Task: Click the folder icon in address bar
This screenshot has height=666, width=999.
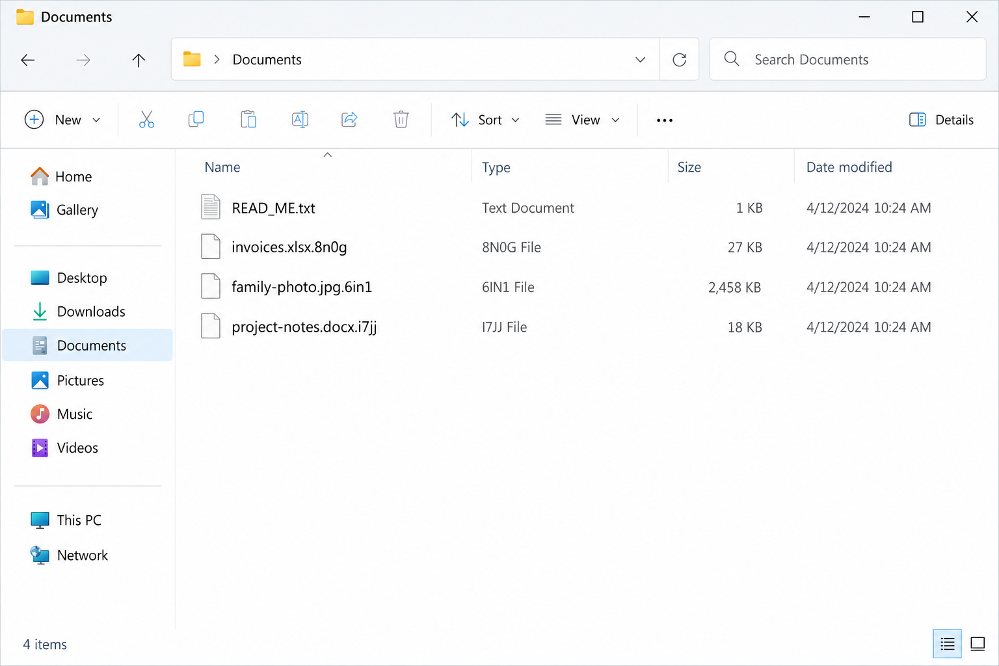Action: (192, 59)
